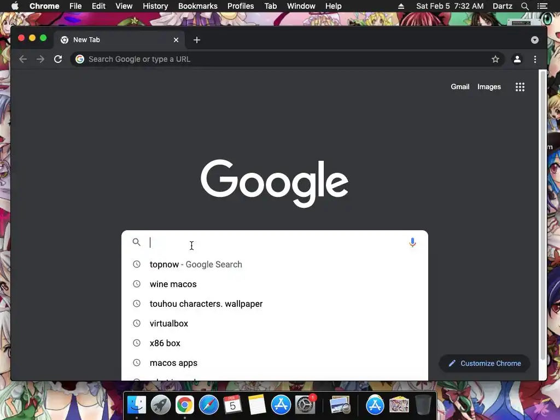Screen dimensions: 560x420
Task: Open the Window menu
Action: click(x=301, y=6)
